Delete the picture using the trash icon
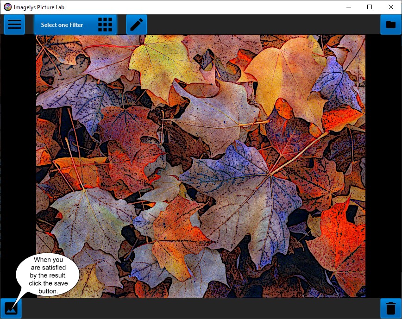 point(391,308)
